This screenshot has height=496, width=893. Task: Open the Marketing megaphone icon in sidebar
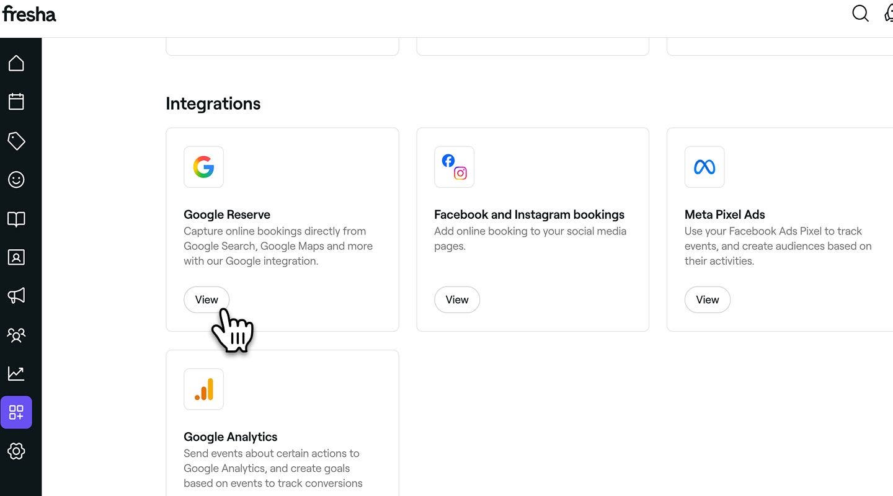[x=16, y=296]
